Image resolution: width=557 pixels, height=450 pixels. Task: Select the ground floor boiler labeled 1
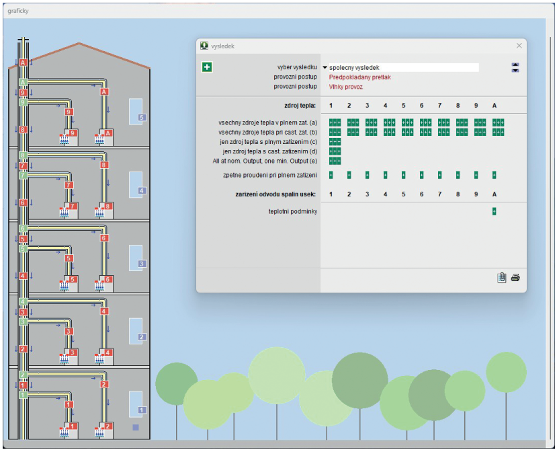[x=71, y=428]
